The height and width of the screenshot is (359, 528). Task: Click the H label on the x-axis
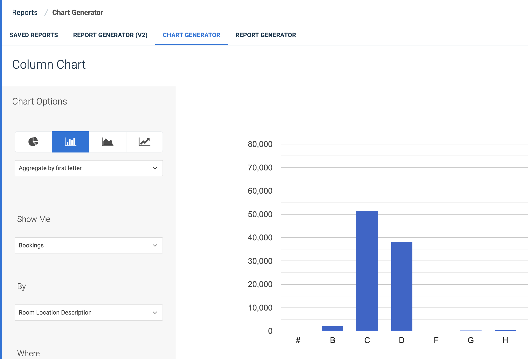[x=505, y=340]
